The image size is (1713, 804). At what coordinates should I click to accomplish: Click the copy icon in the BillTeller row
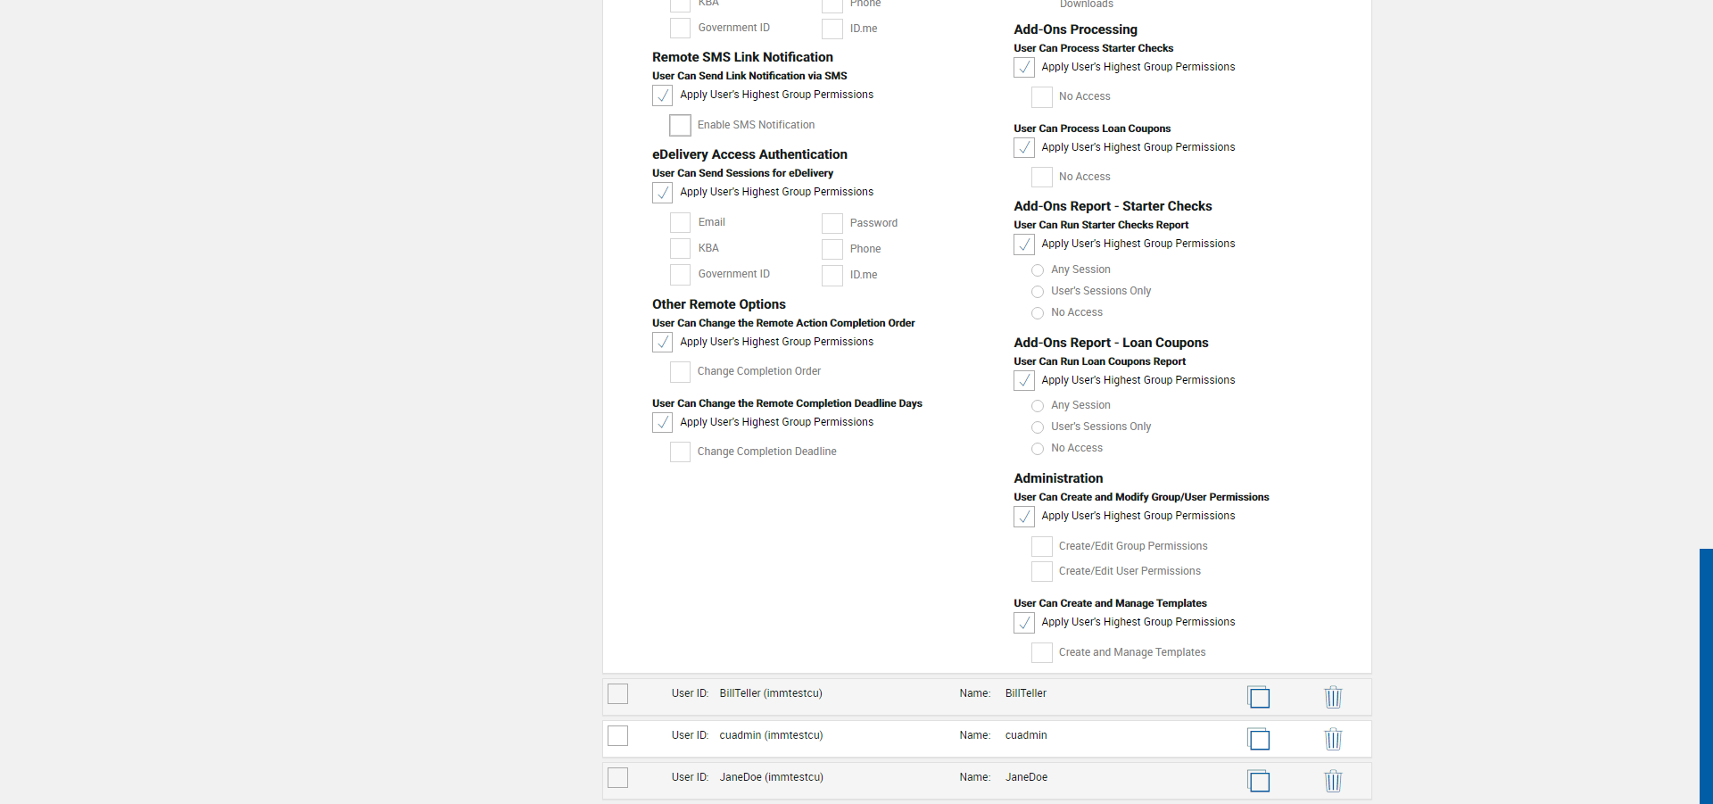coord(1258,697)
